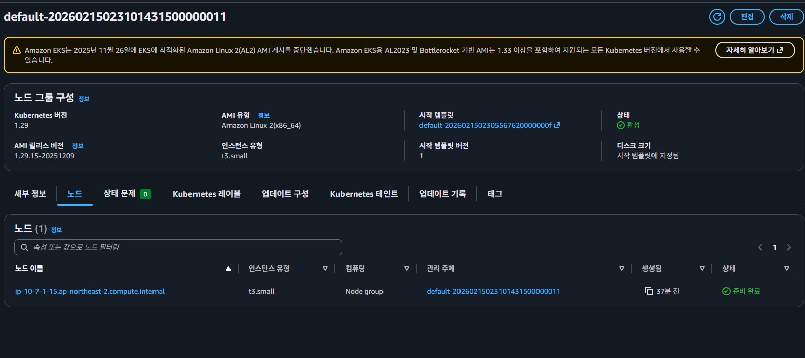805x358 pixels.
Task: Open managing entity default-20260215023101431500000011 link
Action: click(493, 291)
